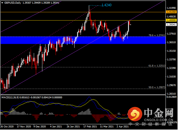The height and width of the screenshot is (130, 178).
Task: Select the 1.41990 price scale value
Action: tap(171, 8)
